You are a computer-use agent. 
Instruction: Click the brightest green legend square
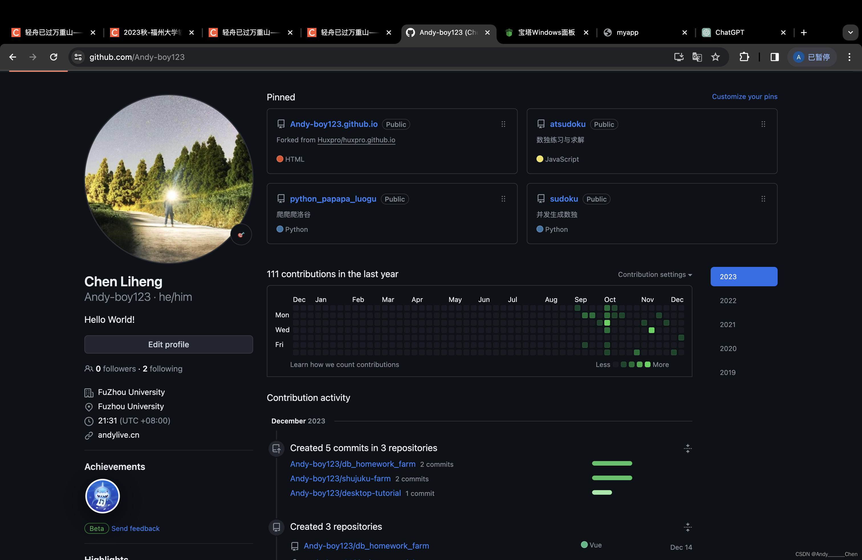click(x=648, y=364)
